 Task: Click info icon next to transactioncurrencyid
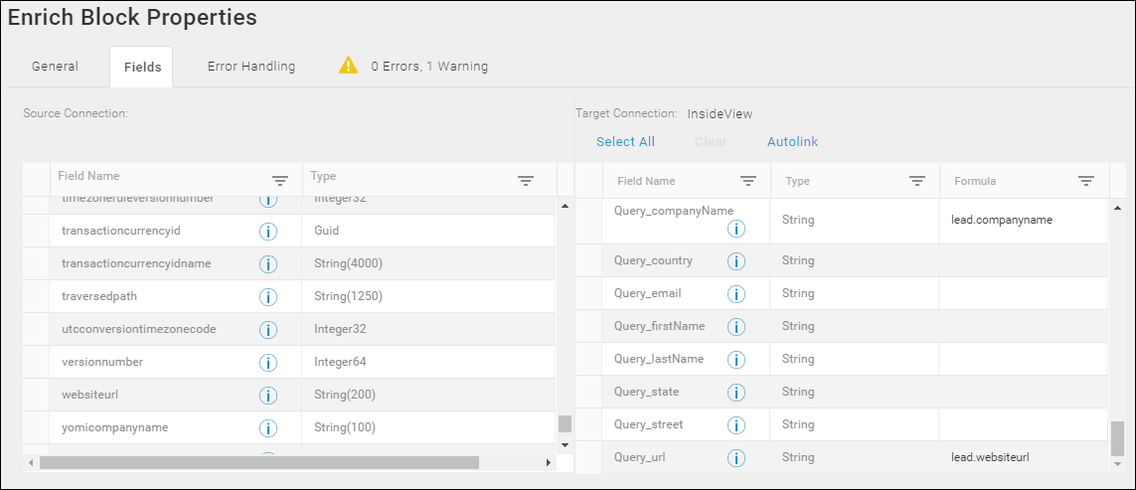[x=268, y=232]
